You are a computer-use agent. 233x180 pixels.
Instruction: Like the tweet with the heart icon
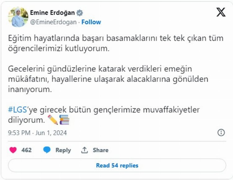coord(13,150)
